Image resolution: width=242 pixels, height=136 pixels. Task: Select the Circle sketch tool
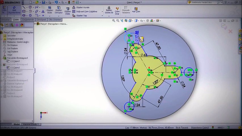tap(30, 7)
